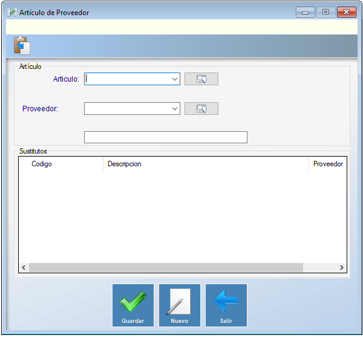This screenshot has height=338, width=363.
Task: Expand the Proveedor dropdown arrow
Action: [x=174, y=108]
